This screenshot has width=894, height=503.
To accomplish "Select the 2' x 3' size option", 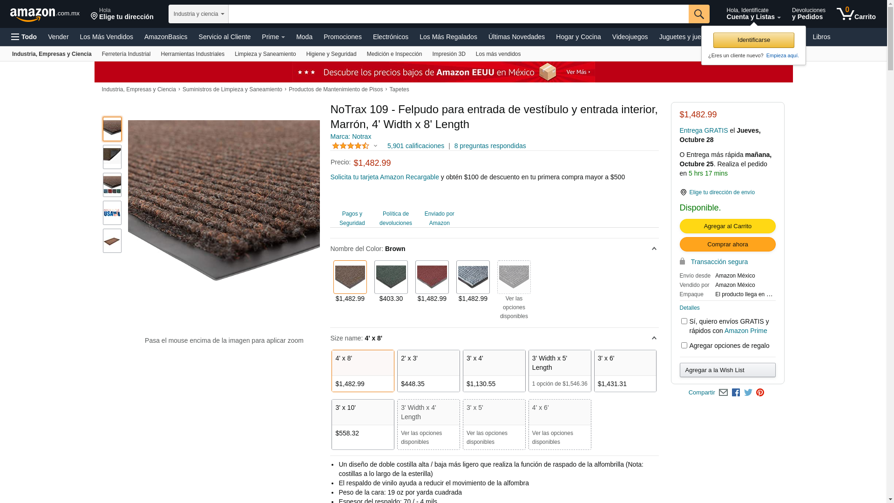I will pos(428,371).
